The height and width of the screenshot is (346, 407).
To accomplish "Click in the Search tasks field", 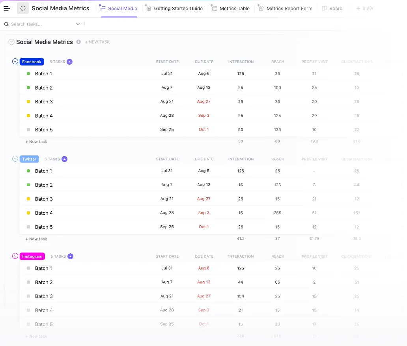I will coord(41,24).
